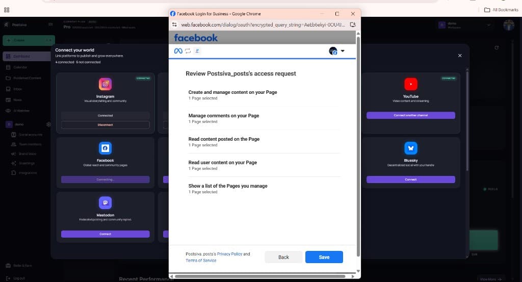Click the Facebook profile avatar
Screen dimensions: 522x282
click(x=333, y=51)
